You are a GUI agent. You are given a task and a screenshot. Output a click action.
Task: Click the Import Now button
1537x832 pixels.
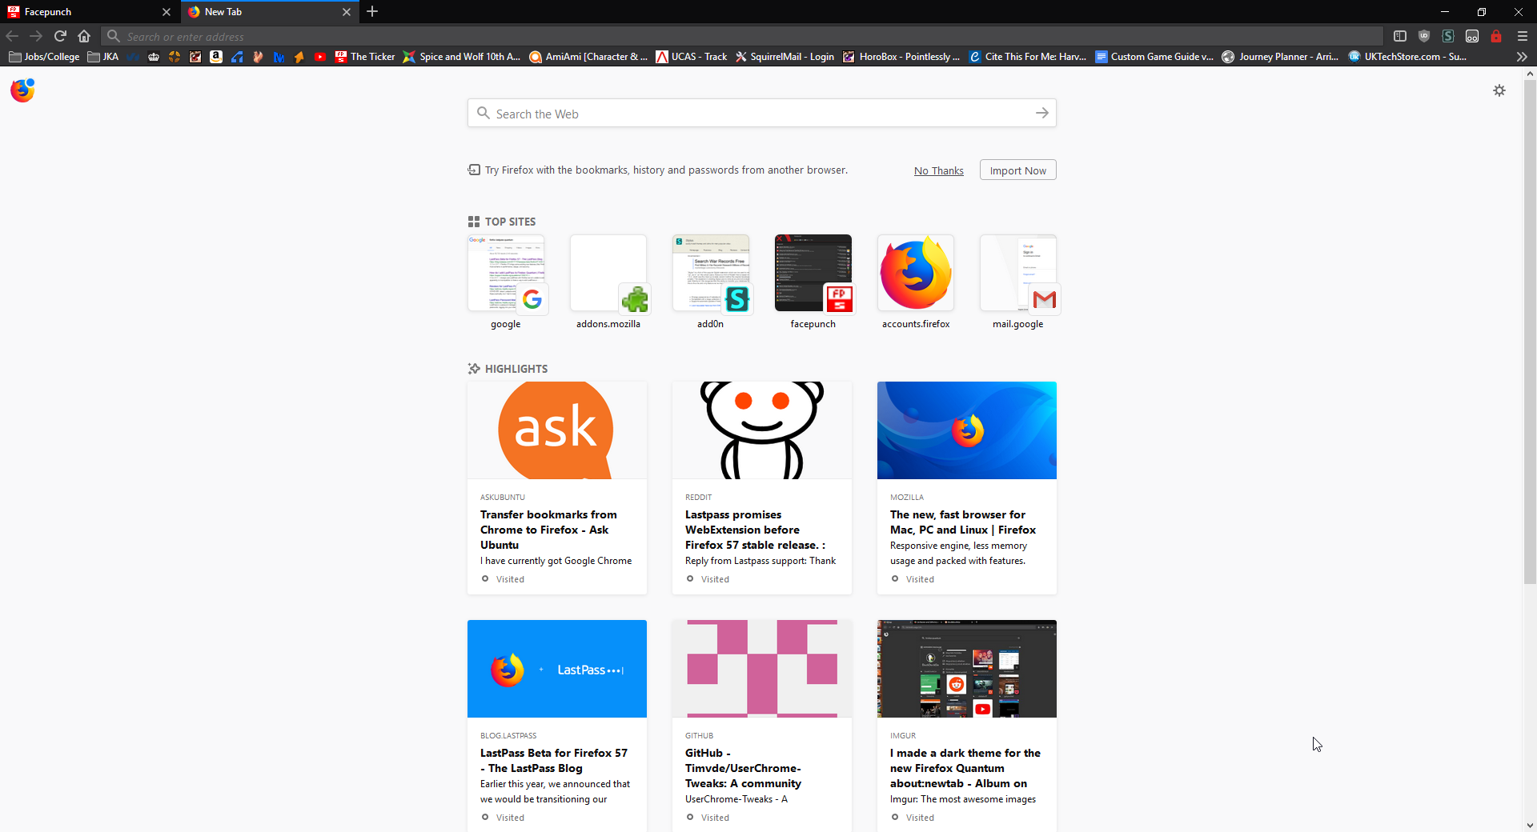pyautogui.click(x=1018, y=170)
